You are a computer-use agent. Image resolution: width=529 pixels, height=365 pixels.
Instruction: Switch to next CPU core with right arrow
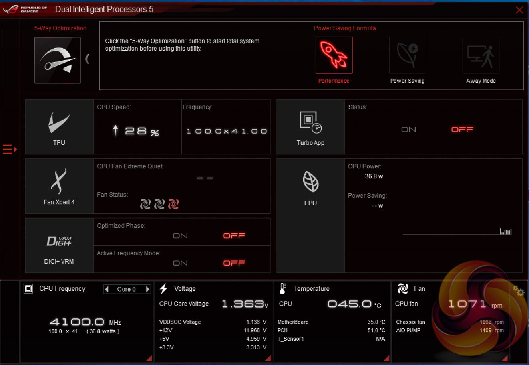pos(147,289)
